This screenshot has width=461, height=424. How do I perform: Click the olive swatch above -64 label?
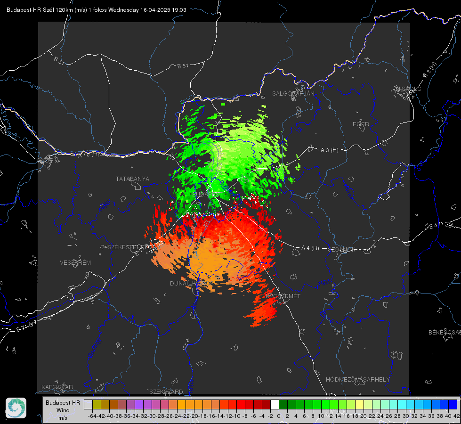point(97,404)
